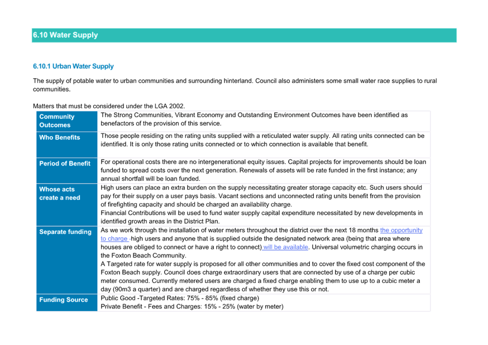Click the '6.10 Water Supply' section heading
The width and height of the screenshot is (488, 345).
coord(65,35)
